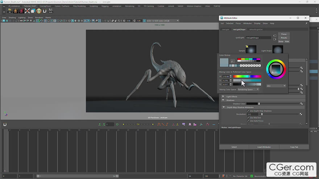The width and height of the screenshot is (319, 179).
Task: Disable Use Depth Map Shadows checkbox
Action: pyautogui.click(x=248, y=111)
